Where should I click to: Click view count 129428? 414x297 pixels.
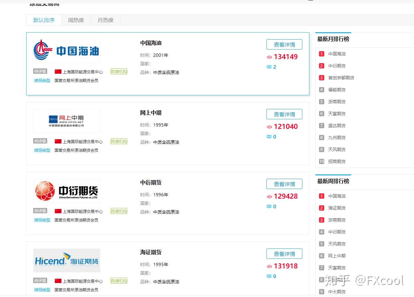pyautogui.click(x=286, y=196)
